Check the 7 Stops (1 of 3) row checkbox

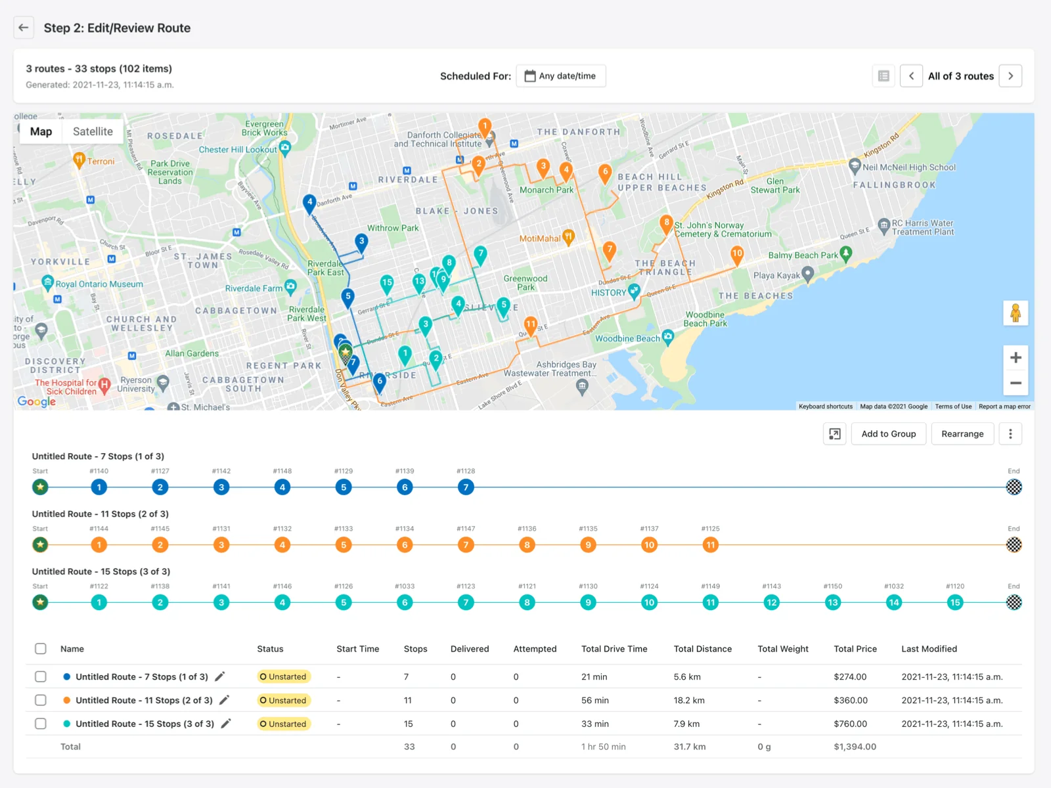tap(41, 676)
